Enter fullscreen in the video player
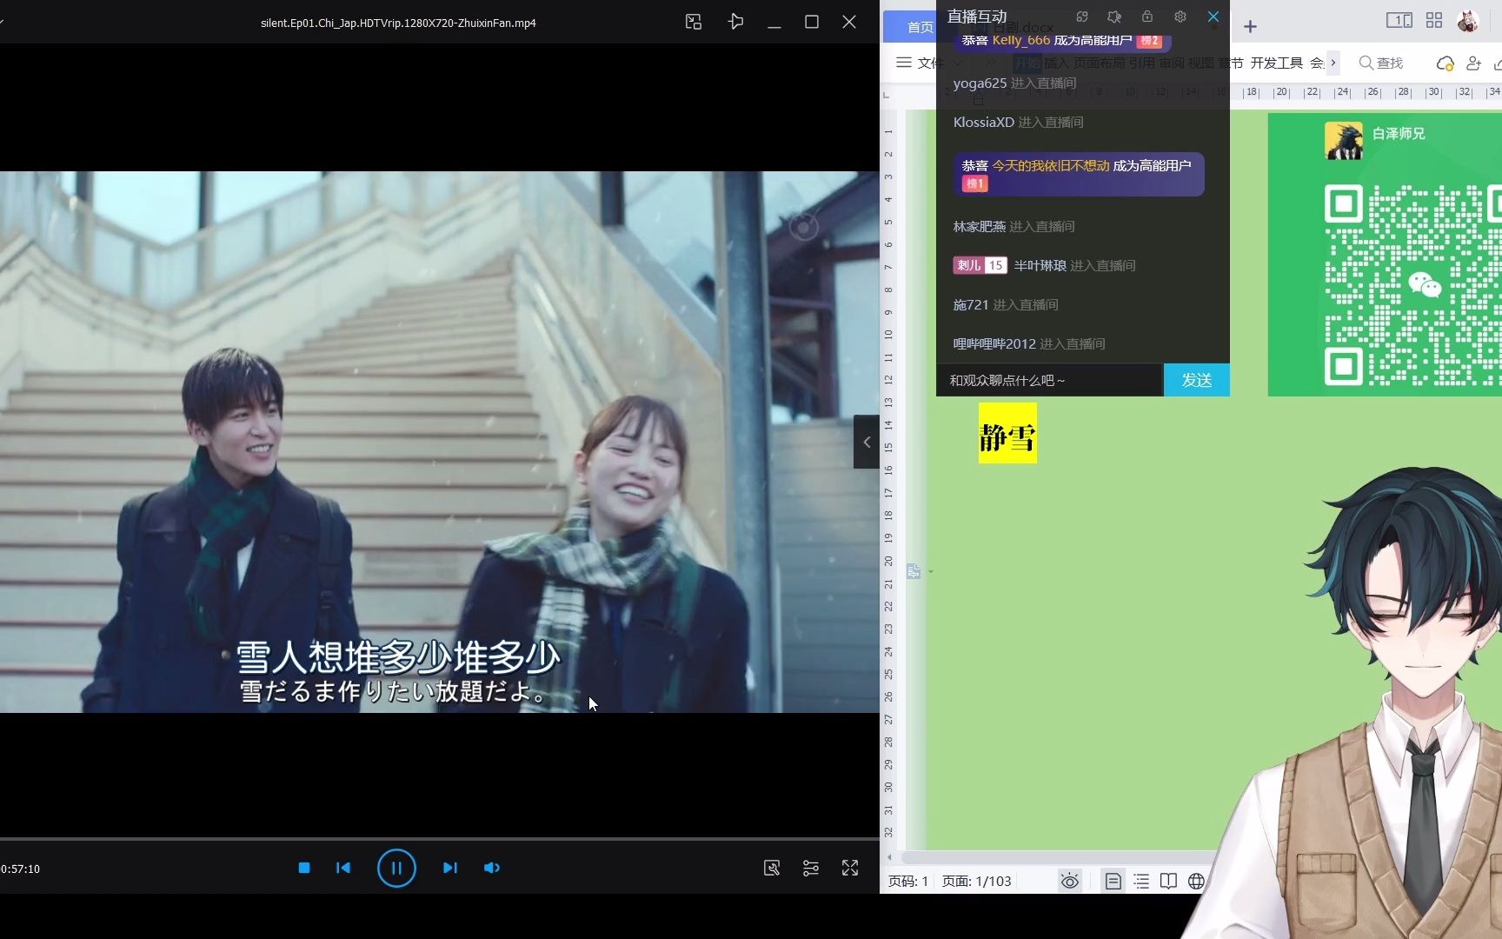 pos(850,868)
